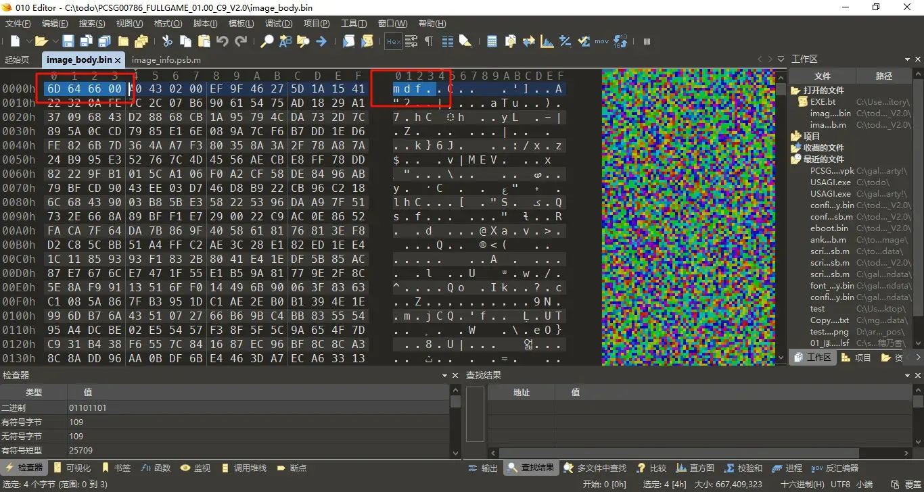Screen dimensions: 924x492
Task: Open dropdown arrow beside the New file icon
Action: coord(29,41)
